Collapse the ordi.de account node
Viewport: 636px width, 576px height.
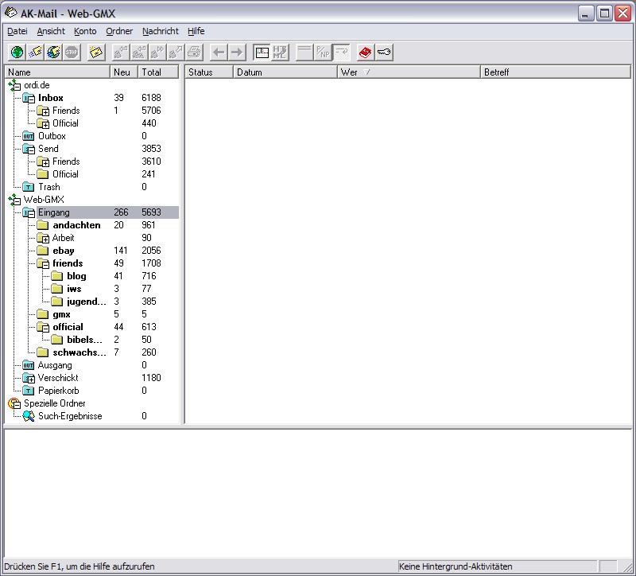[x=17, y=87]
